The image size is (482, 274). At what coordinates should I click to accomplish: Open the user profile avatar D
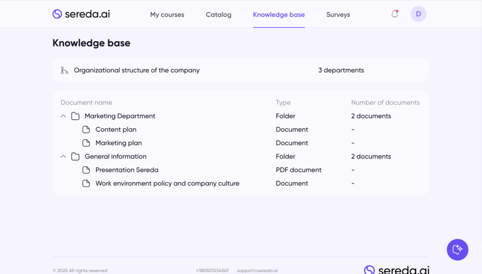(x=418, y=14)
